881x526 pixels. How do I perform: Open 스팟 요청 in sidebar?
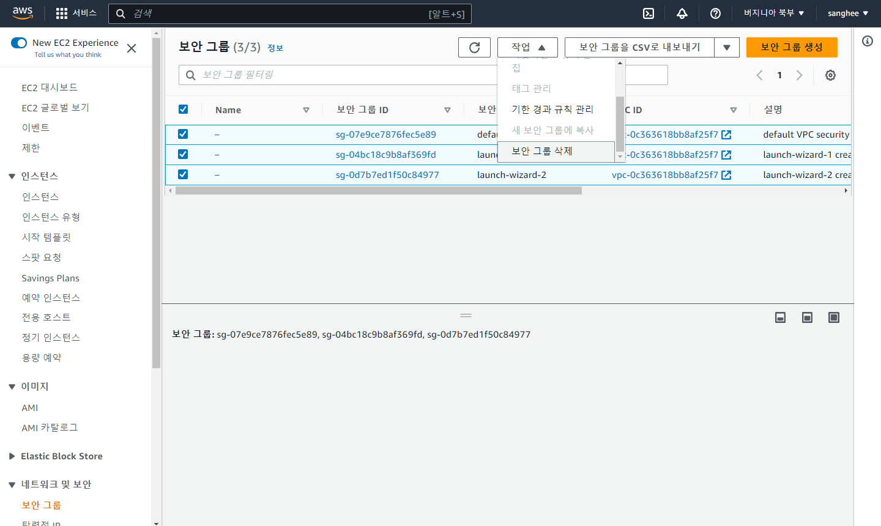click(x=42, y=257)
